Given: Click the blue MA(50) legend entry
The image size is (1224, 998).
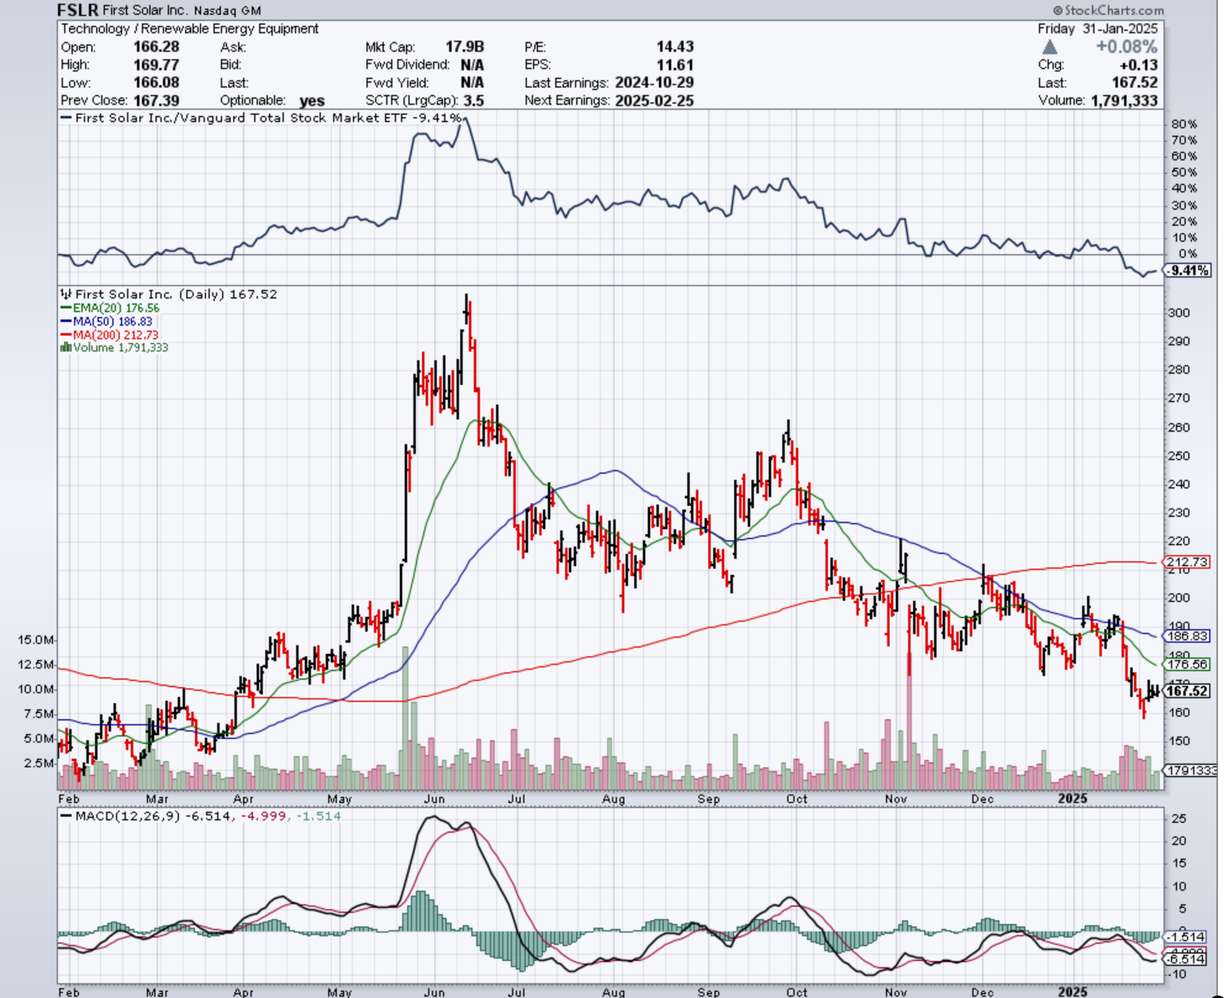Looking at the screenshot, I should (106, 321).
